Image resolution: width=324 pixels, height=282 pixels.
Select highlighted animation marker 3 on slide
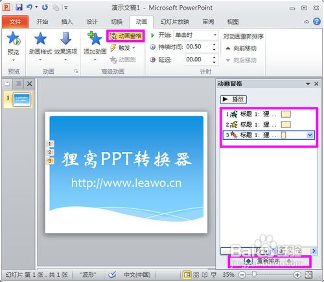pyautogui.click(x=50, y=160)
